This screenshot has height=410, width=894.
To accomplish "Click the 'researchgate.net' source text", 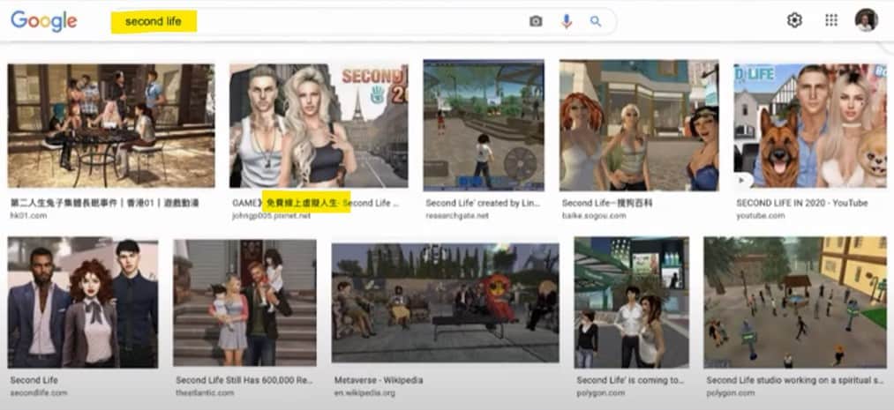I will pos(457,216).
